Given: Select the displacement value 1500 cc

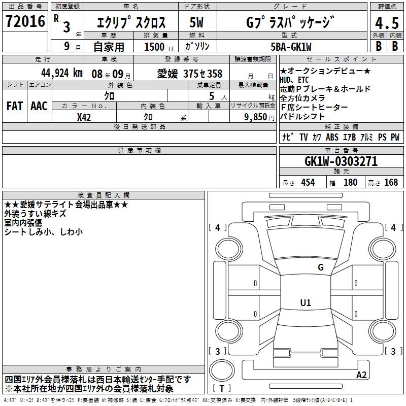Looking at the screenshot, I should click(x=159, y=47).
